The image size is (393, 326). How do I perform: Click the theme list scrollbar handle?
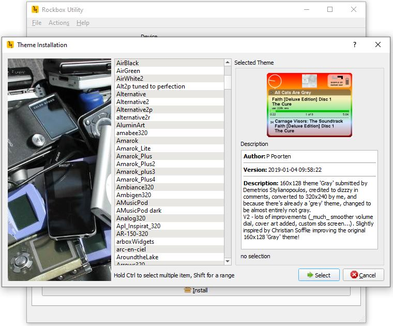(228, 82)
